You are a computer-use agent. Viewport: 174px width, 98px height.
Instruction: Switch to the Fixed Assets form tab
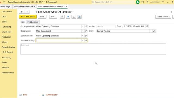coord(33,22)
